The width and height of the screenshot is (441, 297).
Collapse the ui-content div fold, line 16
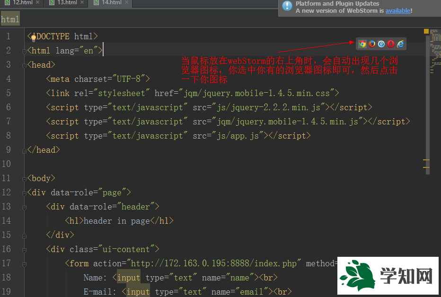[x=24, y=250]
